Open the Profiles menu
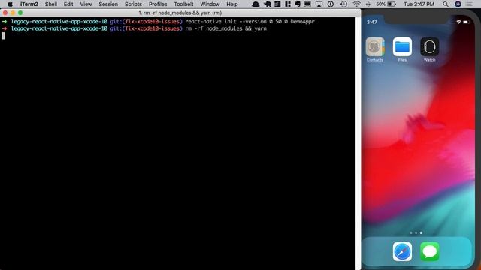This screenshot has width=481, height=270. (158, 4)
